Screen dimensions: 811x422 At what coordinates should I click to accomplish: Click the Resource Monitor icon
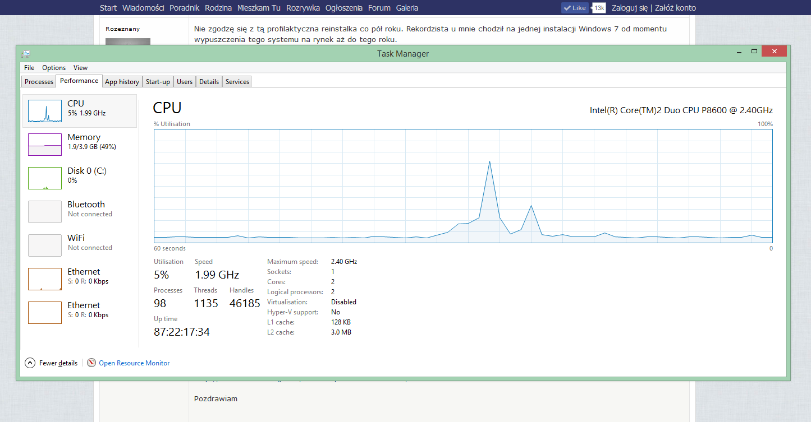coord(91,363)
